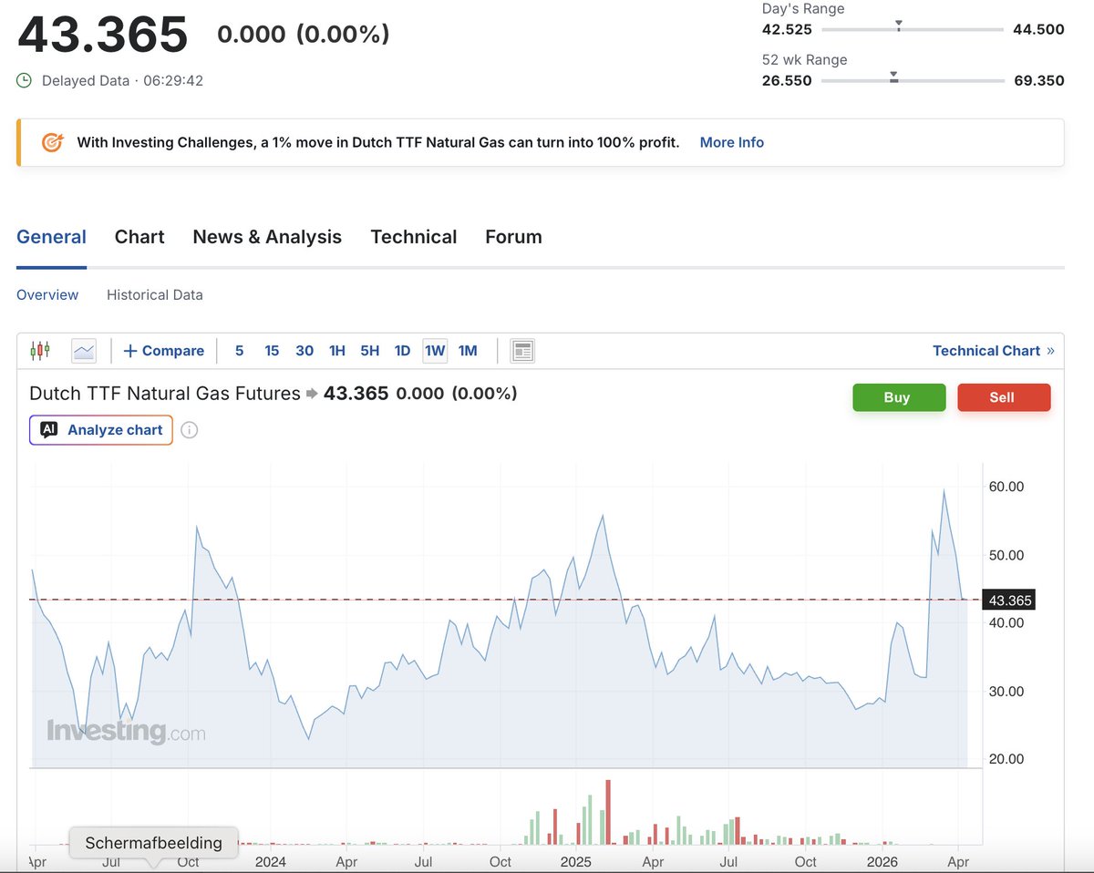
Task: Click the plus icon beside Compare
Action: 130,351
